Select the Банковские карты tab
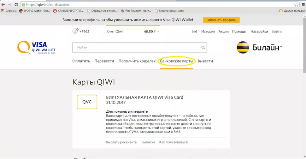 point(177,61)
